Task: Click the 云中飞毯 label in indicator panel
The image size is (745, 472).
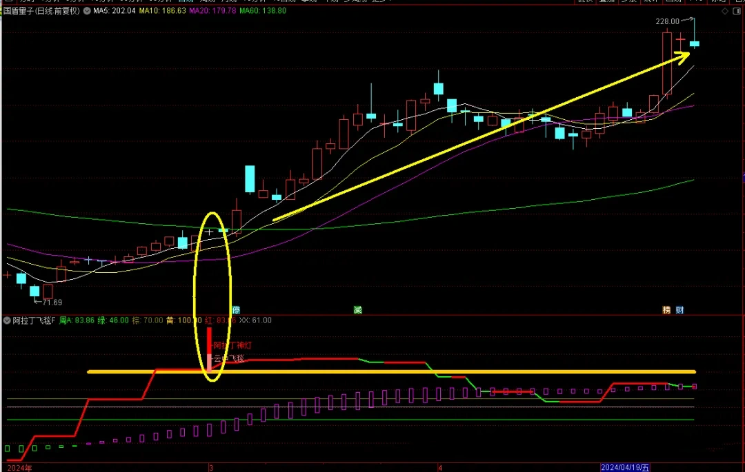Action: pyautogui.click(x=229, y=359)
